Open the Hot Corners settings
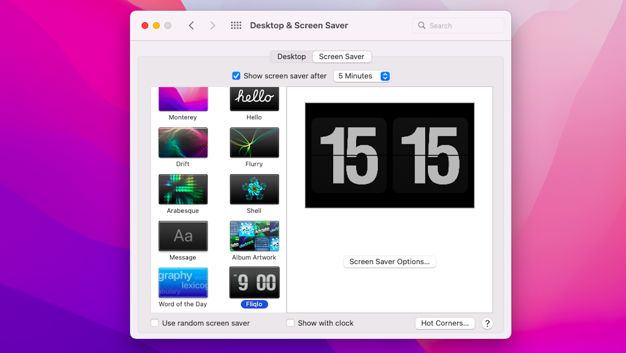The height and width of the screenshot is (353, 626). pos(445,323)
